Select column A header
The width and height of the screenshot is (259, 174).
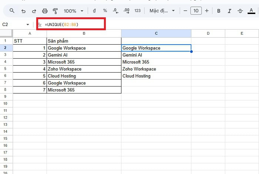coord(30,34)
